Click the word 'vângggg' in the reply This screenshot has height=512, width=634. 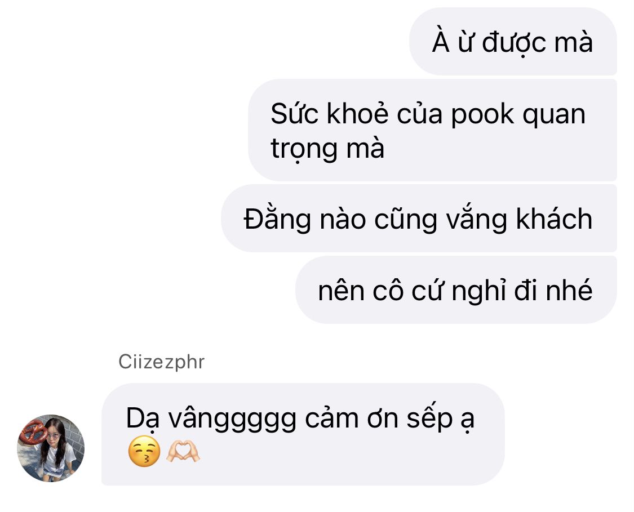pos(233,420)
